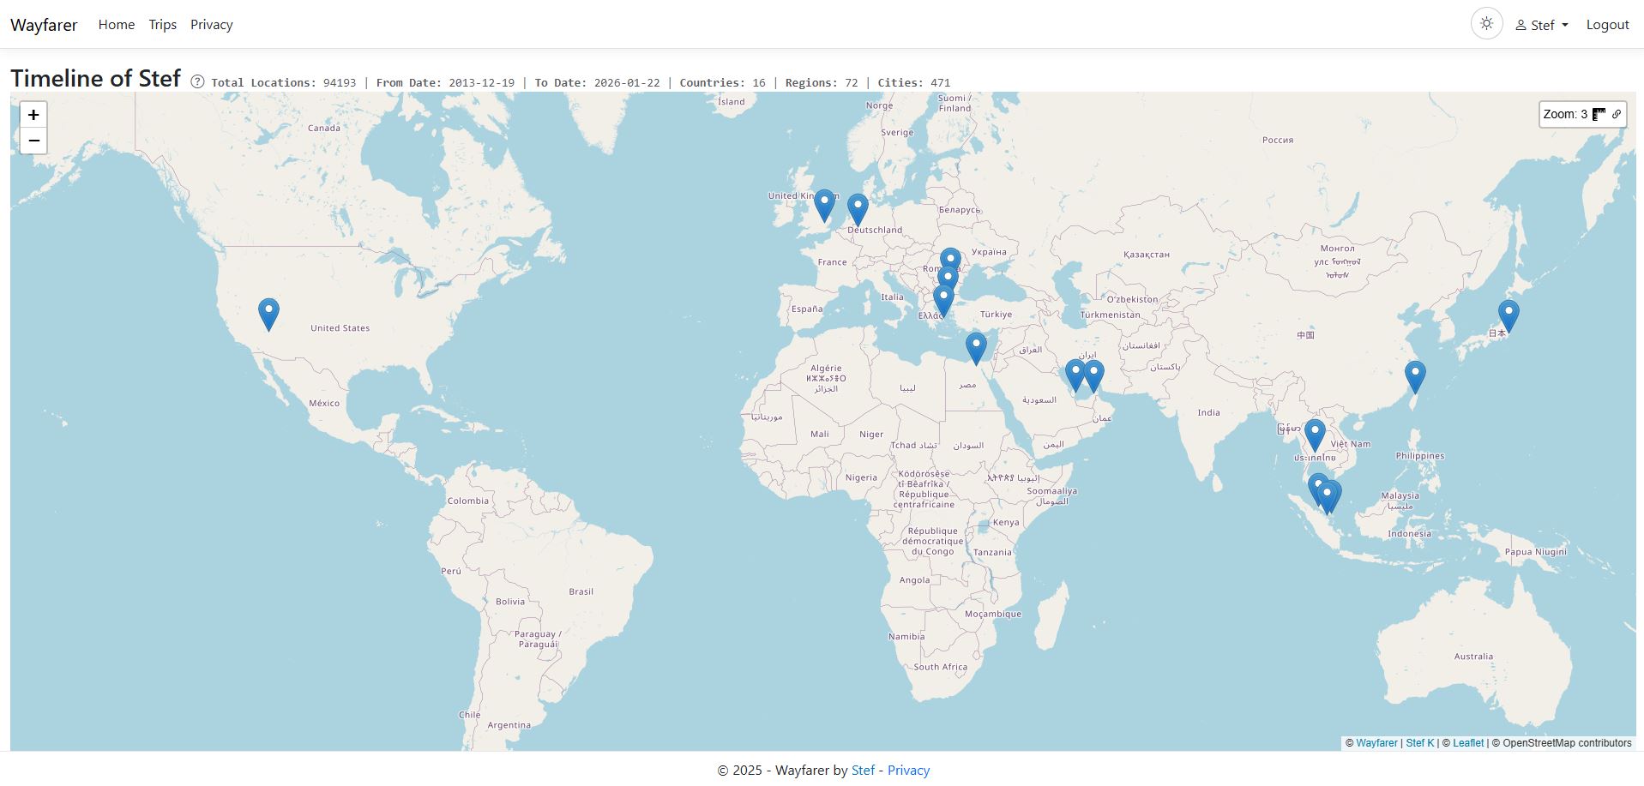Select the left marker in the Persian Gulf
This screenshot has height=786, width=1644.
click(x=1075, y=375)
